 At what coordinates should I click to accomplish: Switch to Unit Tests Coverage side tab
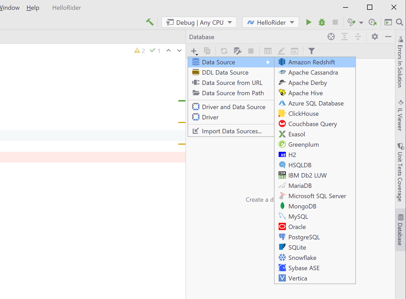point(400,172)
